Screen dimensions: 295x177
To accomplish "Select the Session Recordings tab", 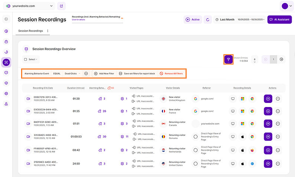I will [x=30, y=31].
